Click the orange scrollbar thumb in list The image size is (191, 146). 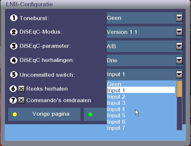pyautogui.click(x=179, y=89)
